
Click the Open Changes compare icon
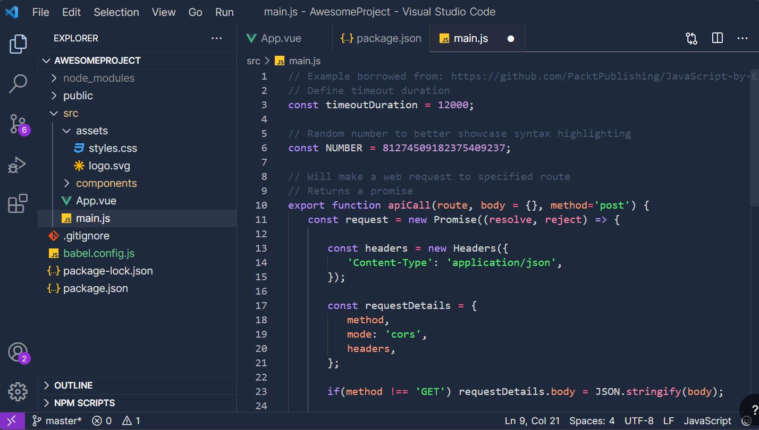tap(691, 38)
